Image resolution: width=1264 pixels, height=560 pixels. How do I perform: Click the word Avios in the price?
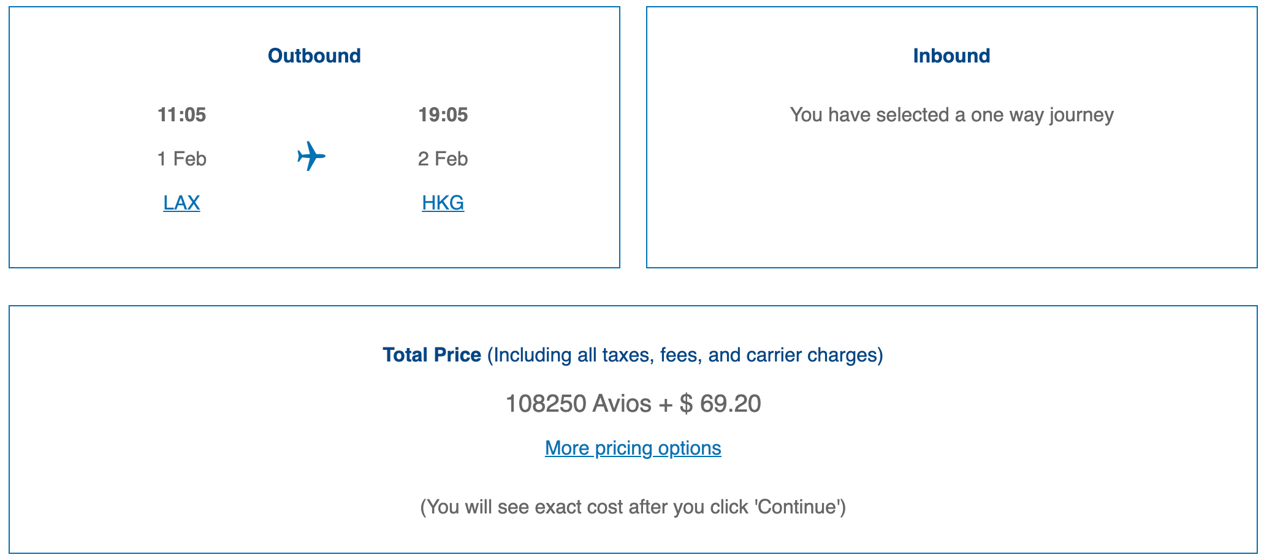click(x=622, y=404)
